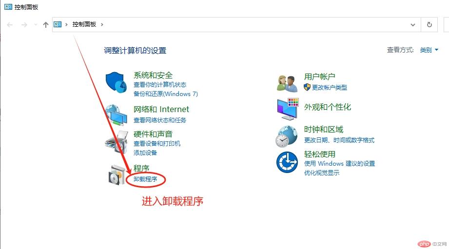Open the Programs disc box icon
The width and height of the screenshot is (449, 249).
pyautogui.click(x=117, y=174)
